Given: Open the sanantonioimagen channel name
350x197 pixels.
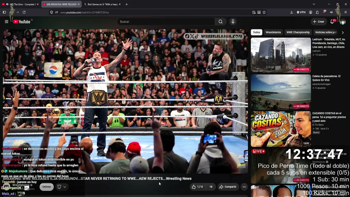Looking at the screenshot, I should coord(322,84).
